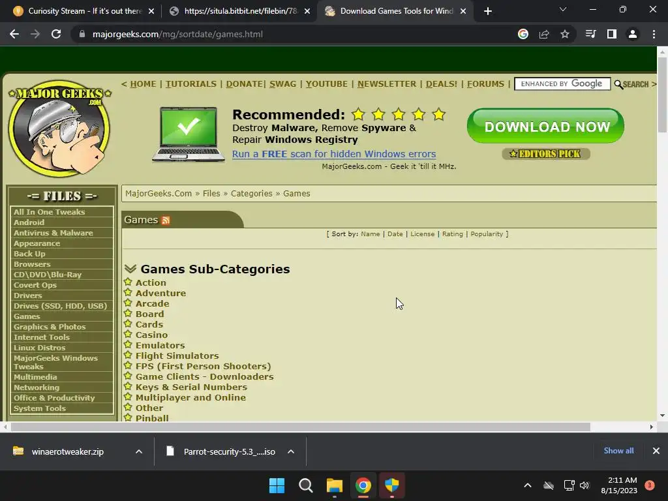Click the green laptop checkmark image
Image resolution: width=668 pixels, height=501 pixels.
click(189, 134)
